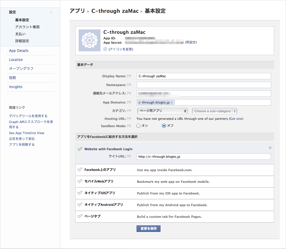Click アプリを削除する link
The image size is (286, 249).
[22, 145]
